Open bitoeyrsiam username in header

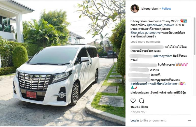pyautogui.click(x=150, y=9)
